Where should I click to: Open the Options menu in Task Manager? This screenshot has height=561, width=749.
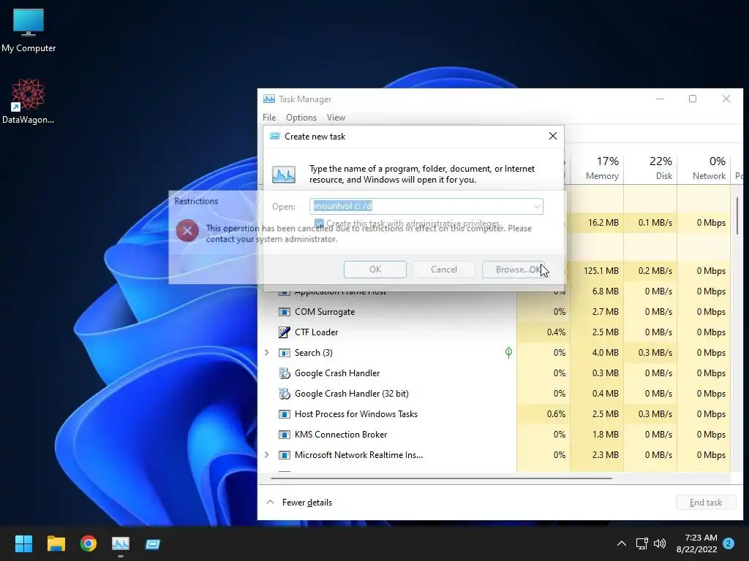coord(301,118)
